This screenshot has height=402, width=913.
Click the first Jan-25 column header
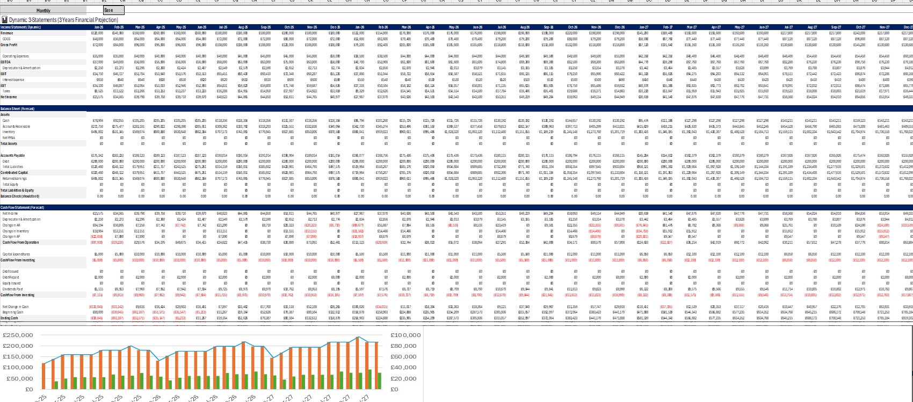98,27
